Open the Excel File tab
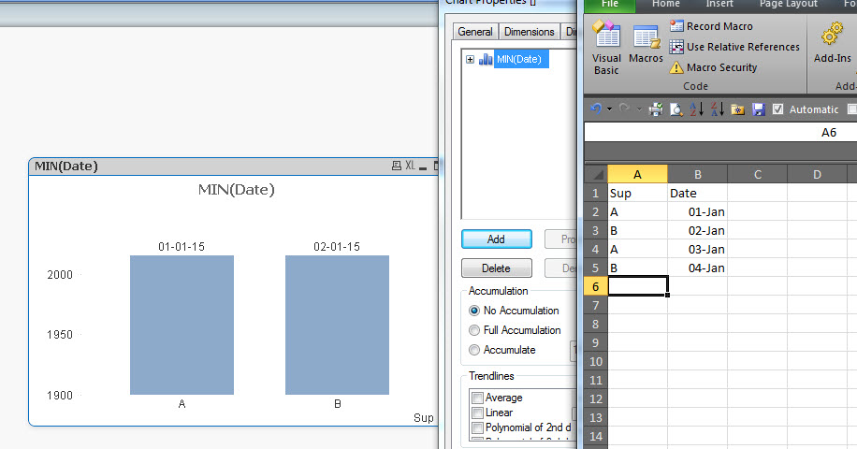The image size is (857, 449). [610, 5]
